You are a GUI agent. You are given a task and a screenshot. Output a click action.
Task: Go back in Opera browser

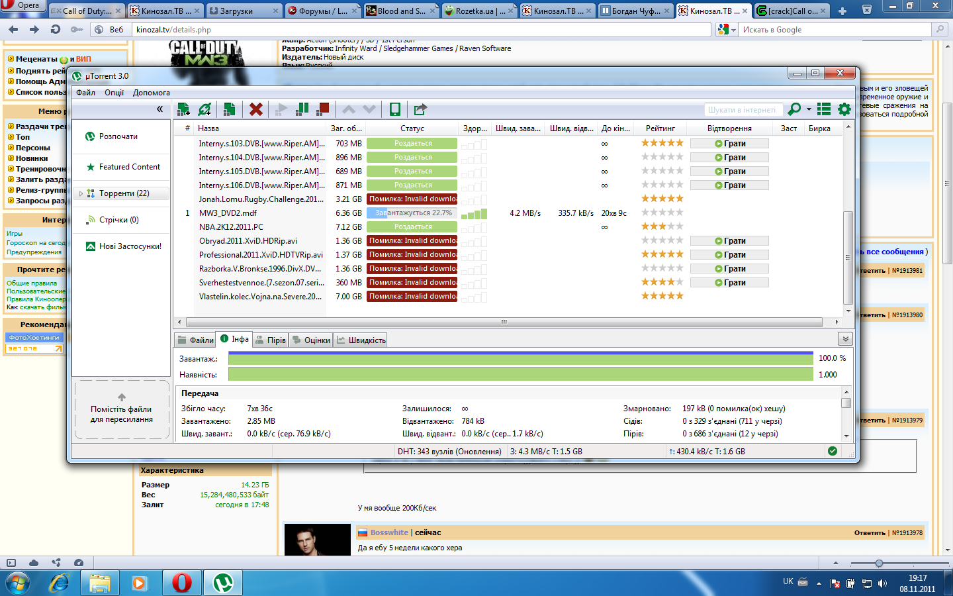(13, 29)
